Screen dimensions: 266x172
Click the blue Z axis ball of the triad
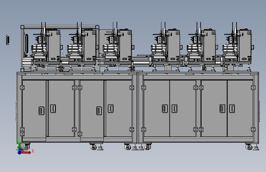click(x=20, y=152)
